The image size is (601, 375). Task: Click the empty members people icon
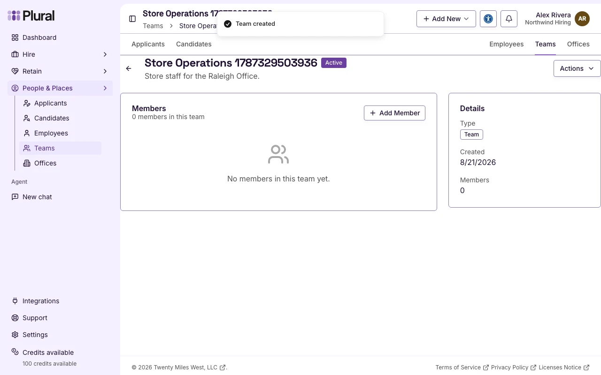278,154
